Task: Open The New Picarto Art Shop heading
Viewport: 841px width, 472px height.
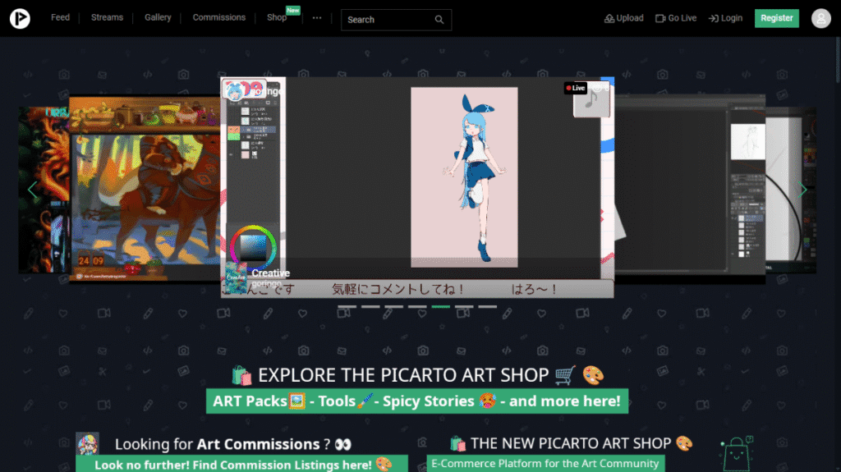Action: pos(572,443)
